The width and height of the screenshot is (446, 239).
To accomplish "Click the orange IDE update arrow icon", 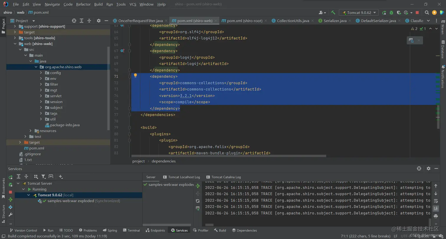I will (434, 13).
